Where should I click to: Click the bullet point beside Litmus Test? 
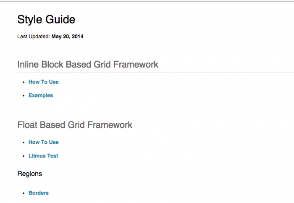pyautogui.click(x=24, y=156)
